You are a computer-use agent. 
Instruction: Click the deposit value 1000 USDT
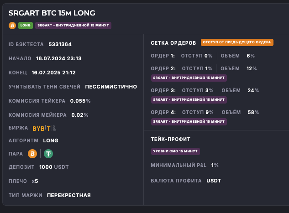click(54, 167)
